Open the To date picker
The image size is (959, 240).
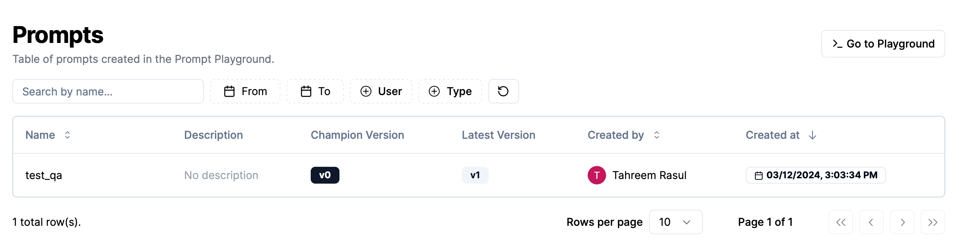(x=315, y=91)
